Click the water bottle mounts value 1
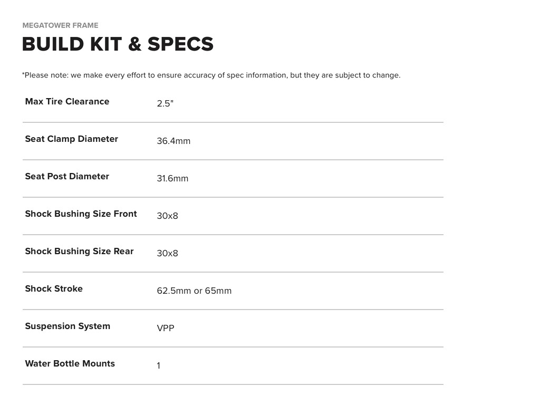Screen dimensions: 540x405 tap(158, 366)
